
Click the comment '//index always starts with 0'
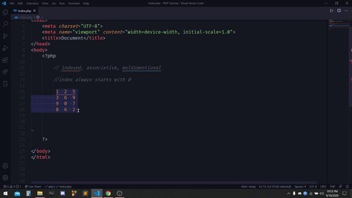click(x=92, y=80)
